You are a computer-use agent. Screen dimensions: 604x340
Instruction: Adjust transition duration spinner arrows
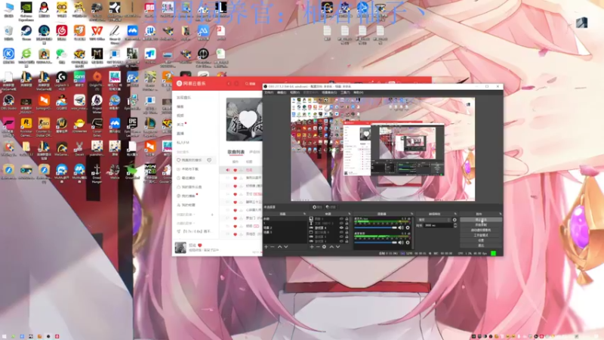[455, 224]
